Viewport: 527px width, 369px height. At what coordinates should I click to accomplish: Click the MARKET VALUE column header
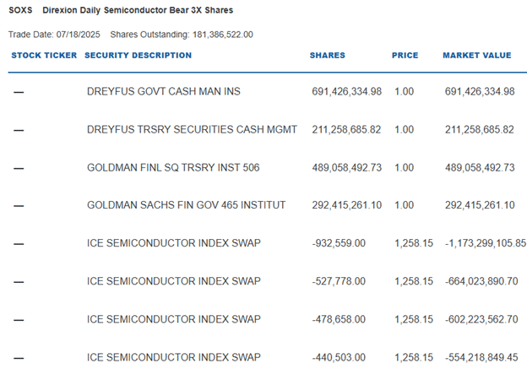click(477, 56)
